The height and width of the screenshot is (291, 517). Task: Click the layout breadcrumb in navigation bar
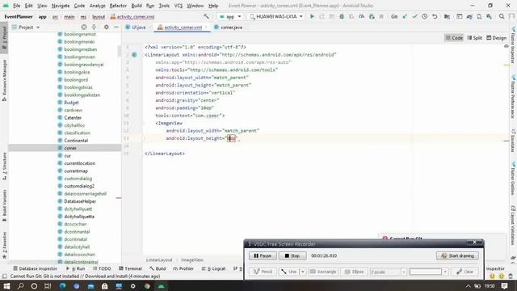click(x=99, y=16)
